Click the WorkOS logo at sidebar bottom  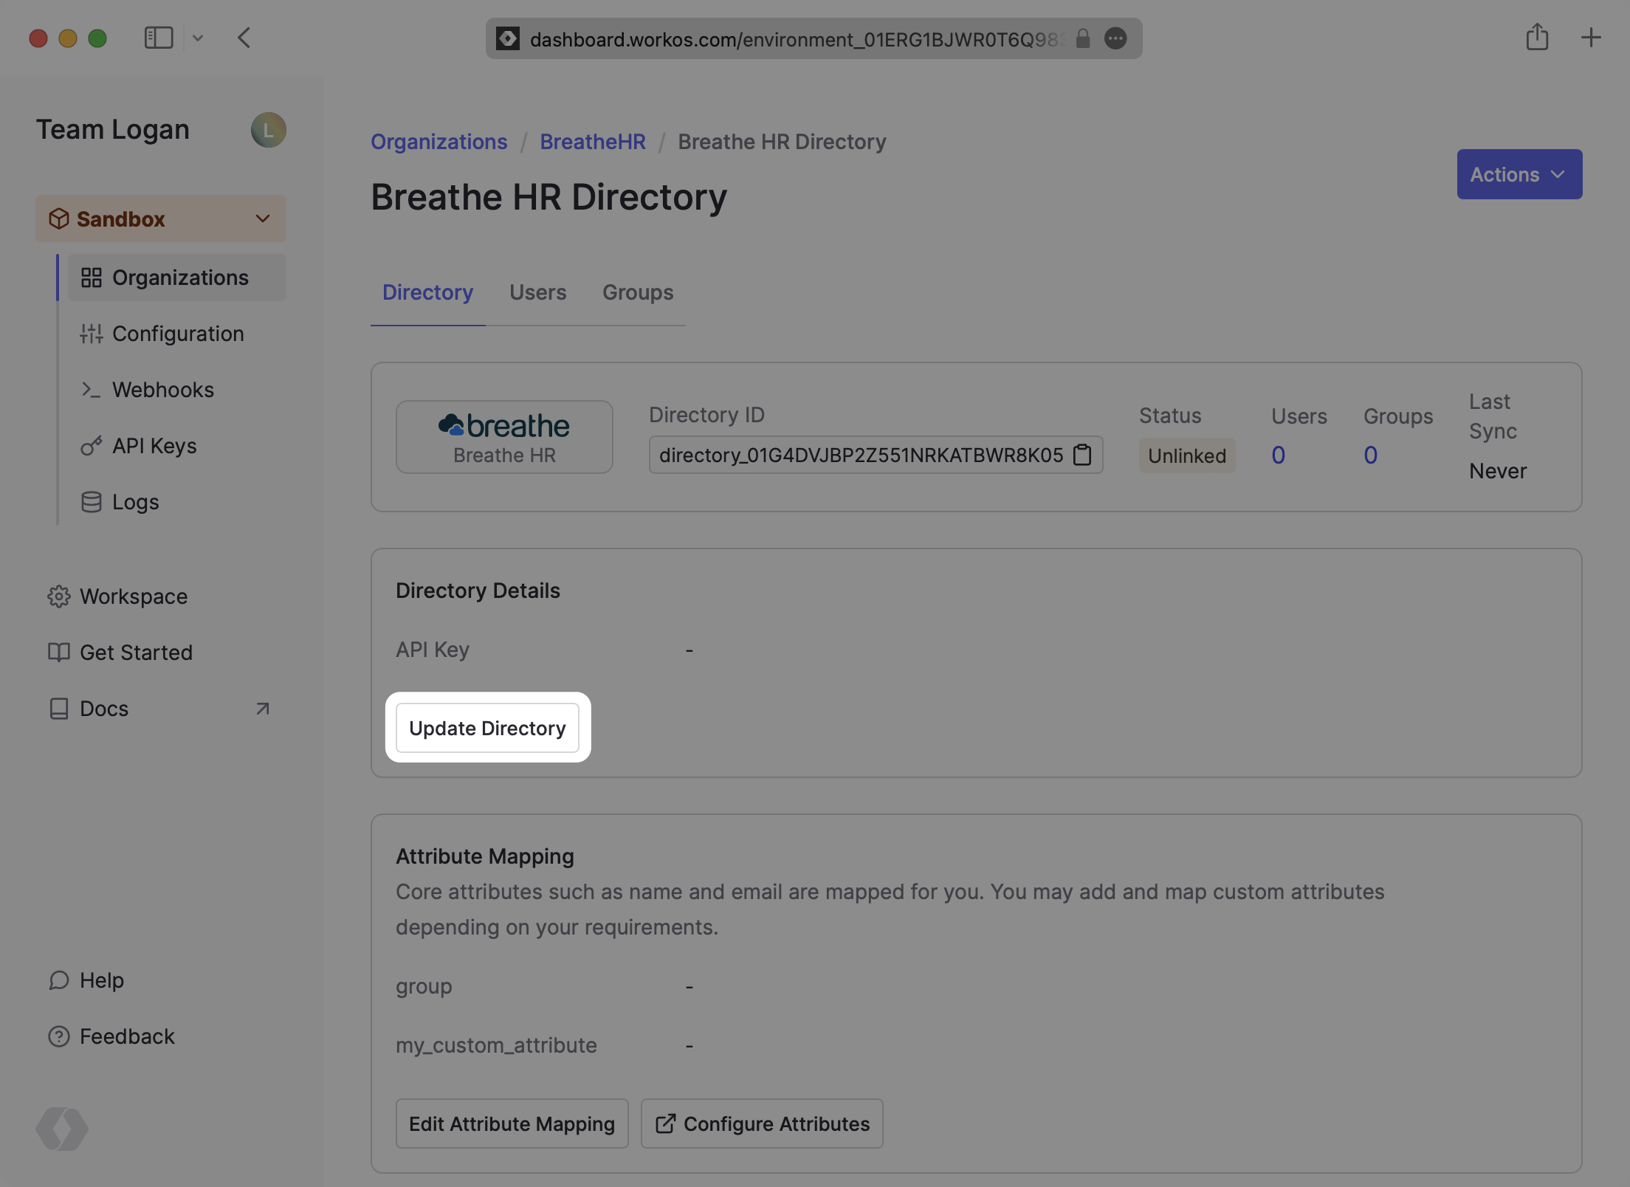(62, 1128)
